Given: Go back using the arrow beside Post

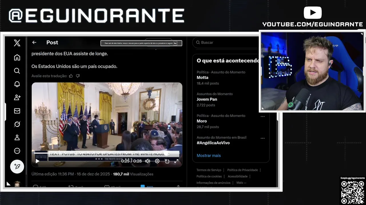Looking at the screenshot, I should (34, 42).
